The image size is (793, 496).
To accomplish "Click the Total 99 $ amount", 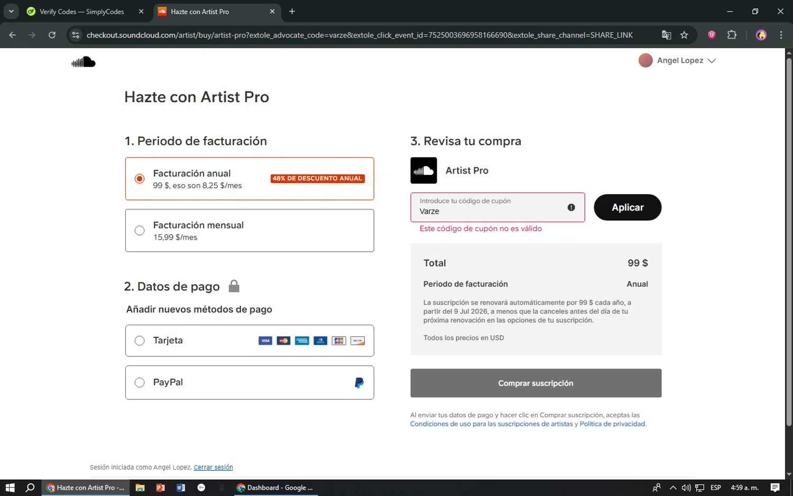I will pos(638,263).
